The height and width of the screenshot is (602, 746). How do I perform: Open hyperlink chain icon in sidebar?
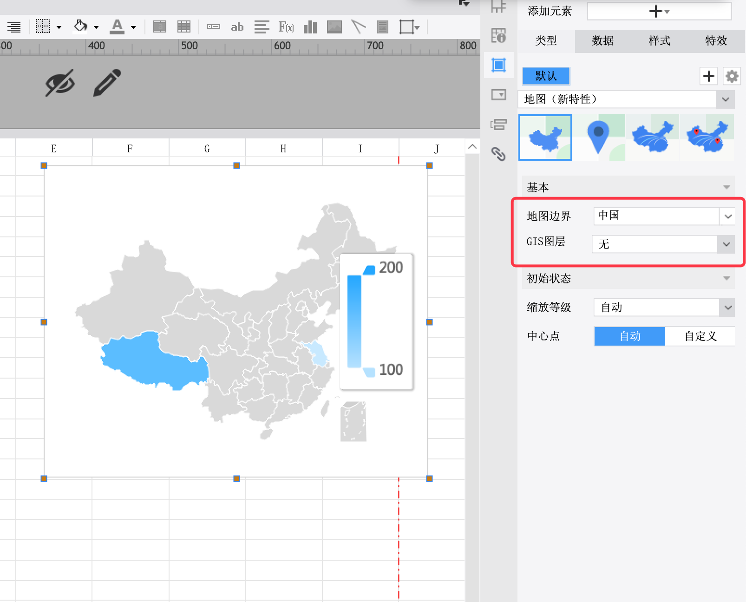click(x=499, y=153)
